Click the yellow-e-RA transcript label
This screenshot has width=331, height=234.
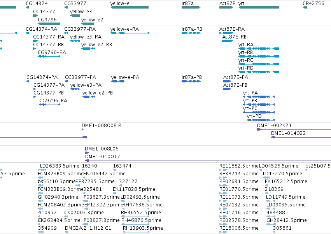click(x=124, y=29)
